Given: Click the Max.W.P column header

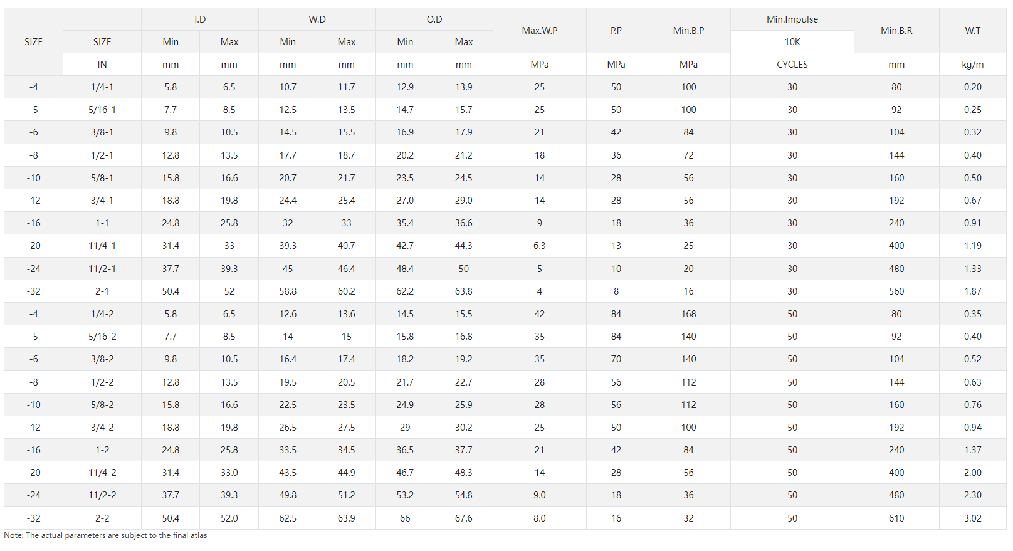Looking at the screenshot, I should point(539,31).
